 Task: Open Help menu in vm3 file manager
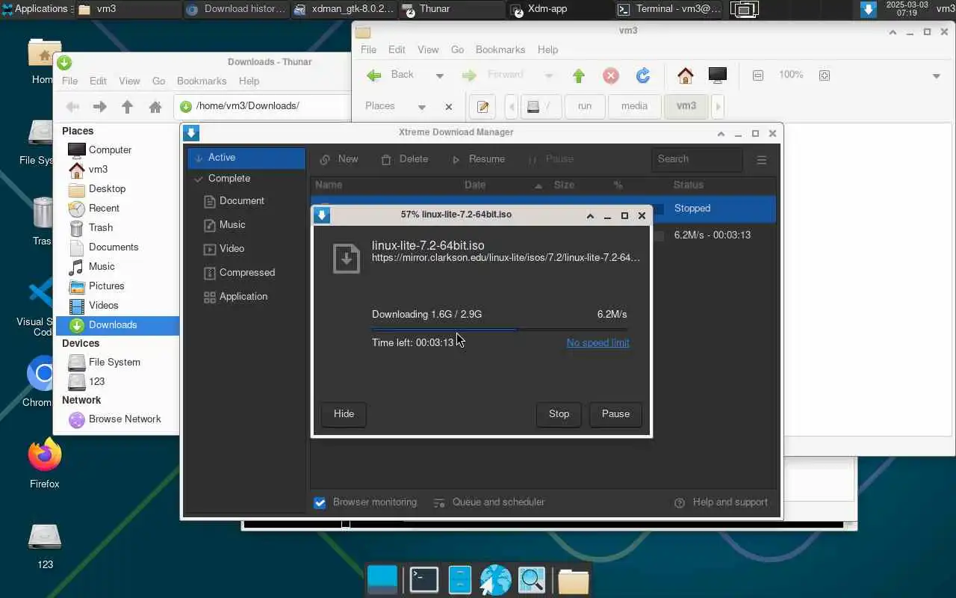click(x=547, y=49)
